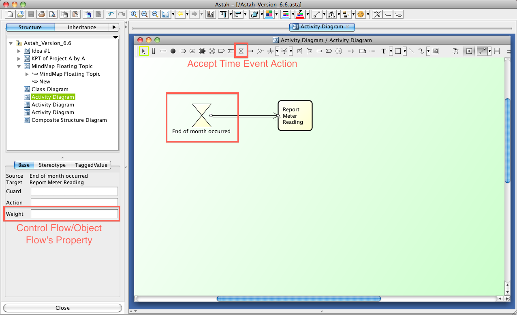This screenshot has height=315, width=517.
Task: Click into the Weight input field
Action: (74, 214)
